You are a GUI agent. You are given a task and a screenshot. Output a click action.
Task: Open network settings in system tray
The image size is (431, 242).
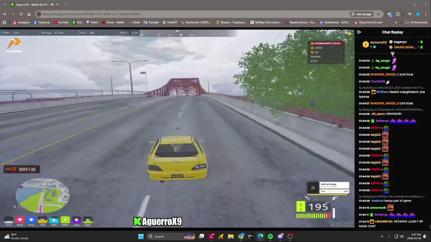[396, 236]
